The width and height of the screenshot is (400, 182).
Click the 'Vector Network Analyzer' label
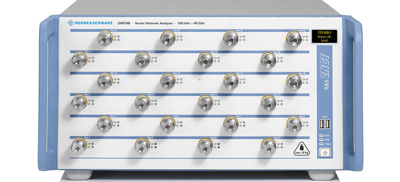click(154, 23)
